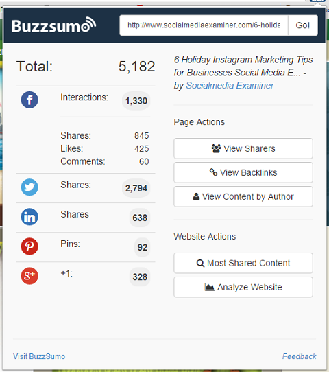Select the +1 count 328
Image resolution: width=329 pixels, height=372 pixels.
(140, 277)
